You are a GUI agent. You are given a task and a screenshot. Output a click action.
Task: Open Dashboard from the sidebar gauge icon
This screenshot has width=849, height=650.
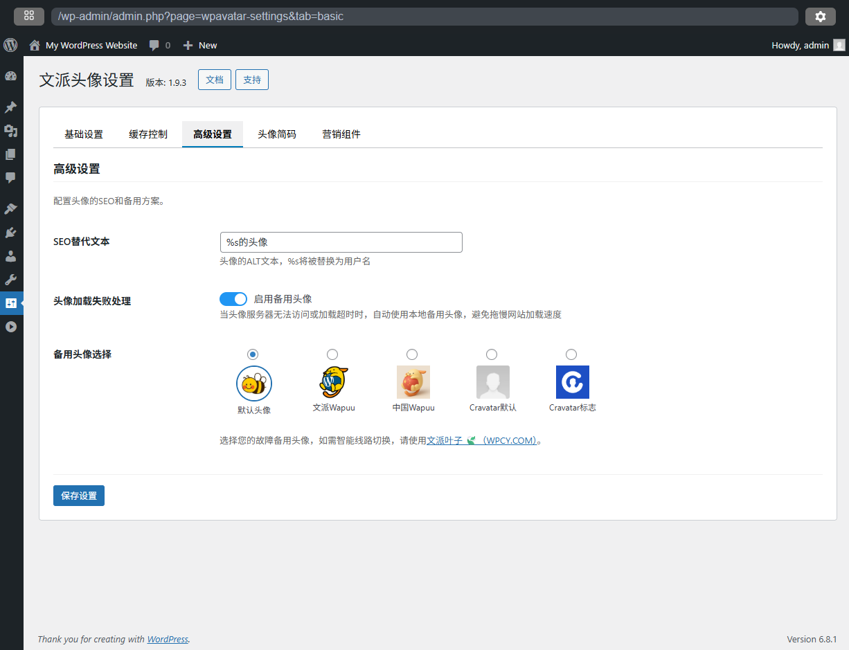click(x=10, y=76)
